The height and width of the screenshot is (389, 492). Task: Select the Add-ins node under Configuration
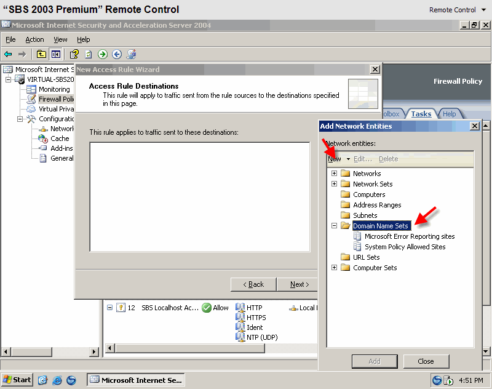61,148
